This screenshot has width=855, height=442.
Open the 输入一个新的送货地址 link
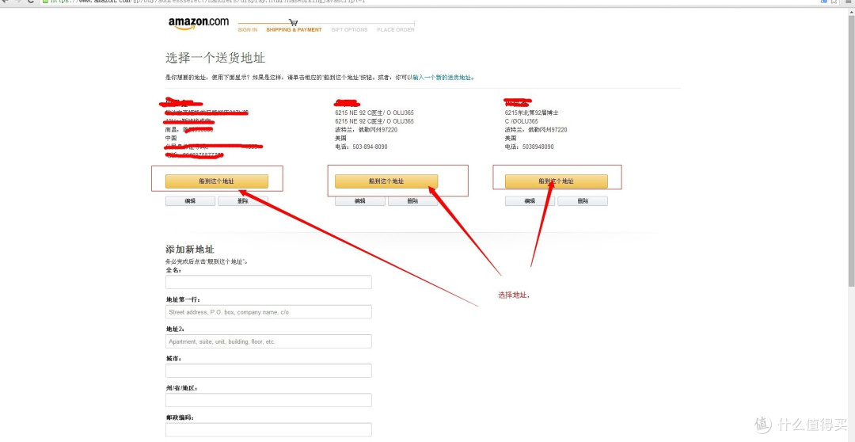442,78
